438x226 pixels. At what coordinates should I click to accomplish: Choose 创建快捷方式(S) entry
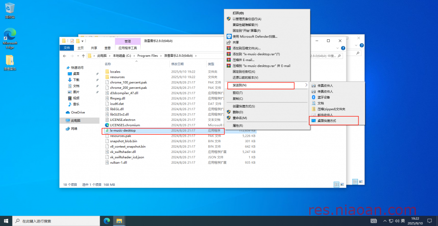pos(243,106)
